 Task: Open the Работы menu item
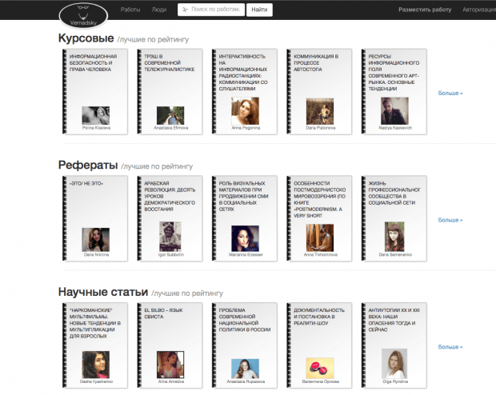click(x=130, y=10)
